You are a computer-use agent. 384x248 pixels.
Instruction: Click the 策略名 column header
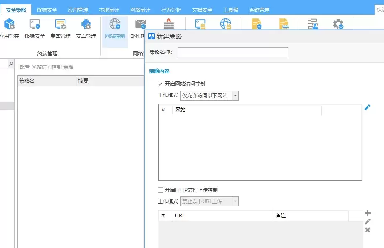coord(47,81)
